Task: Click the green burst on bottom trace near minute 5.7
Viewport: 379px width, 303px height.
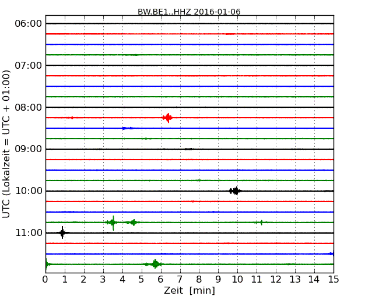Action: (155, 264)
